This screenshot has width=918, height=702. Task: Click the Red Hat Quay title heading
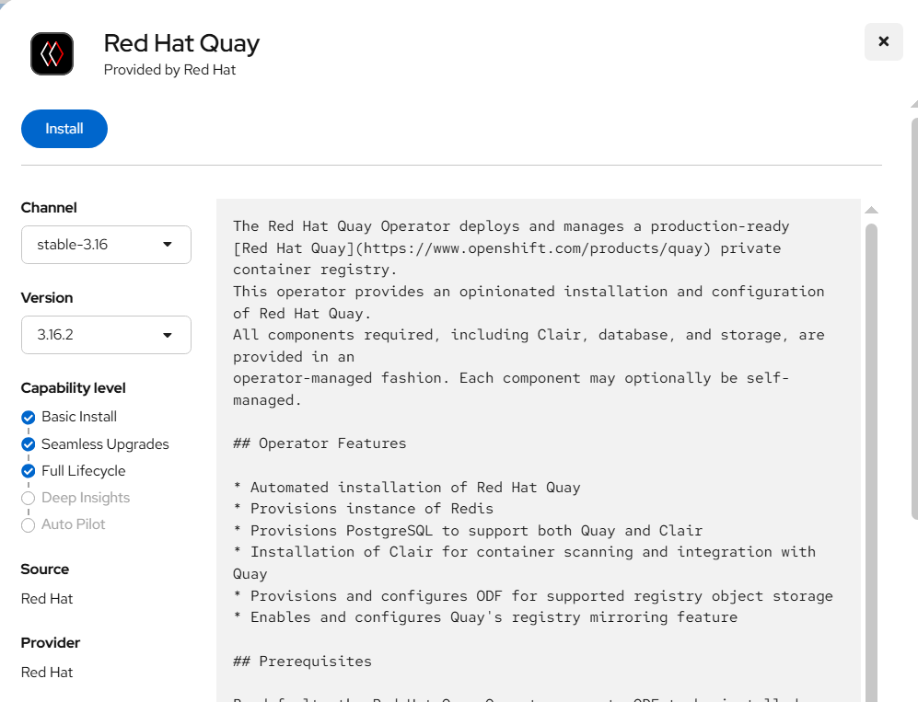(x=181, y=43)
